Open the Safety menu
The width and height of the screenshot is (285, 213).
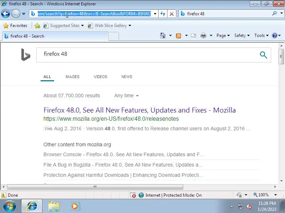point(242,35)
